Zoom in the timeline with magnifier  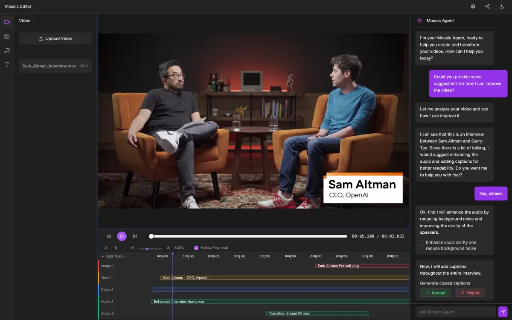click(168, 248)
